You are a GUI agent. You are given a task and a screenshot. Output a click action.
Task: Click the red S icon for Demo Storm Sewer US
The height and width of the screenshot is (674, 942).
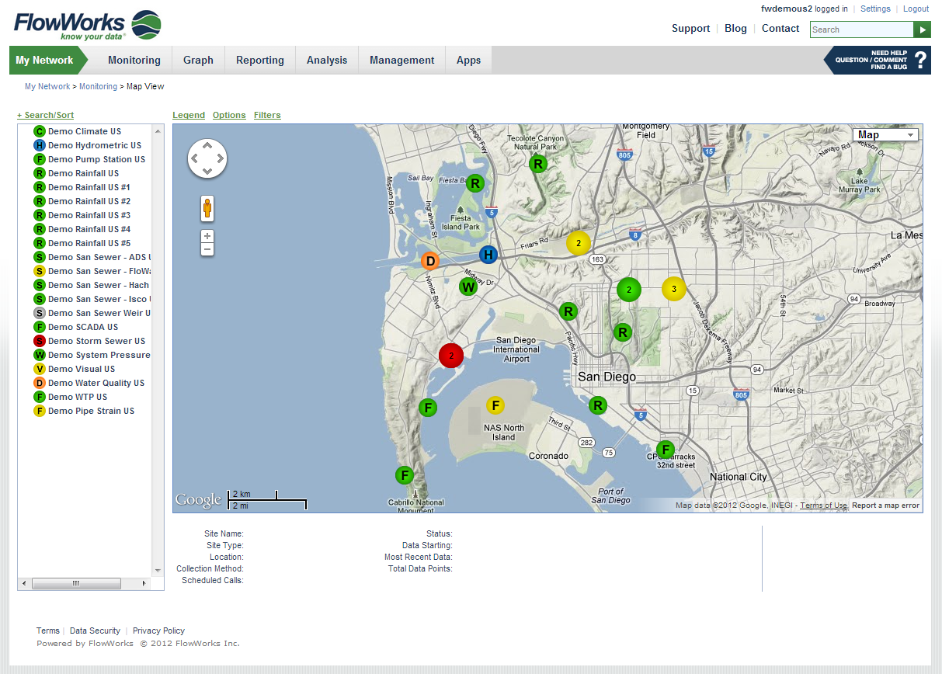(40, 341)
